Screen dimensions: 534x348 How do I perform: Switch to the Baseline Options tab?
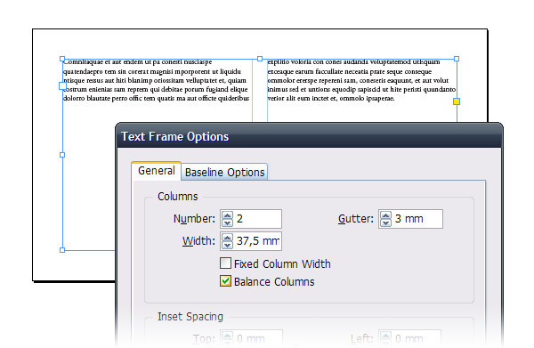point(224,172)
